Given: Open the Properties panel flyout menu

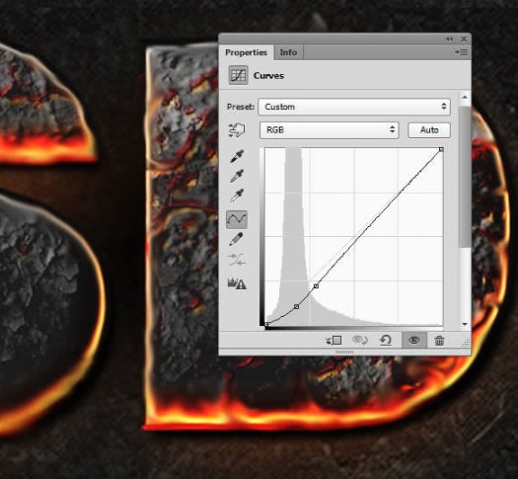Looking at the screenshot, I should click(x=461, y=52).
